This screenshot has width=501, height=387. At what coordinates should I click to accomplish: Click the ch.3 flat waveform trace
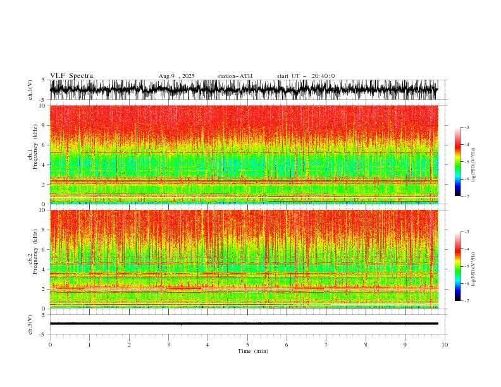pos(244,324)
